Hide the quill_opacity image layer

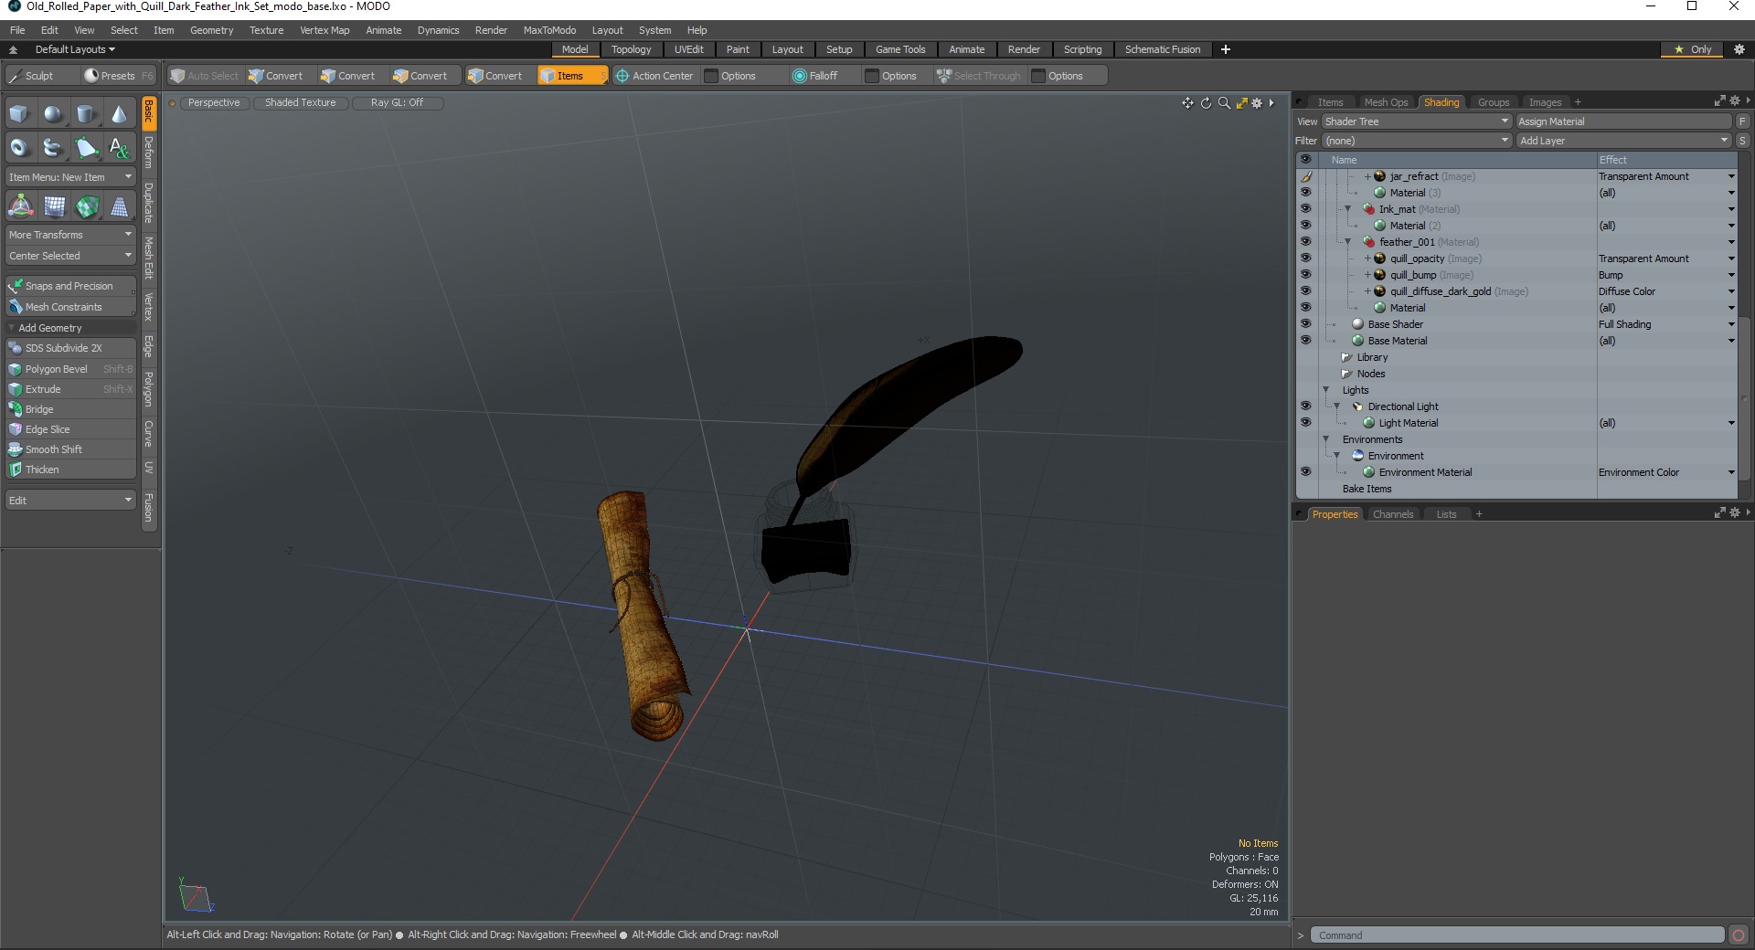(x=1306, y=259)
